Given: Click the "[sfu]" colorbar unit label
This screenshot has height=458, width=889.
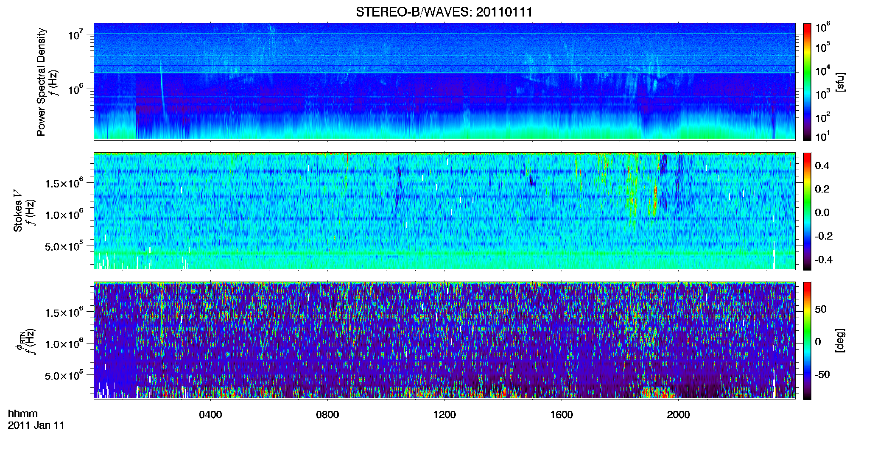Looking at the screenshot, I should [840, 82].
